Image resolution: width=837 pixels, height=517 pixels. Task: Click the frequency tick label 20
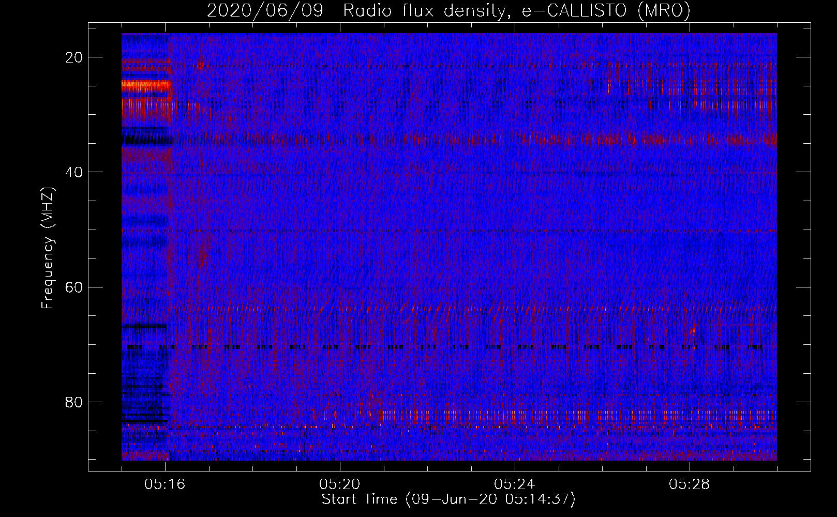click(x=74, y=57)
